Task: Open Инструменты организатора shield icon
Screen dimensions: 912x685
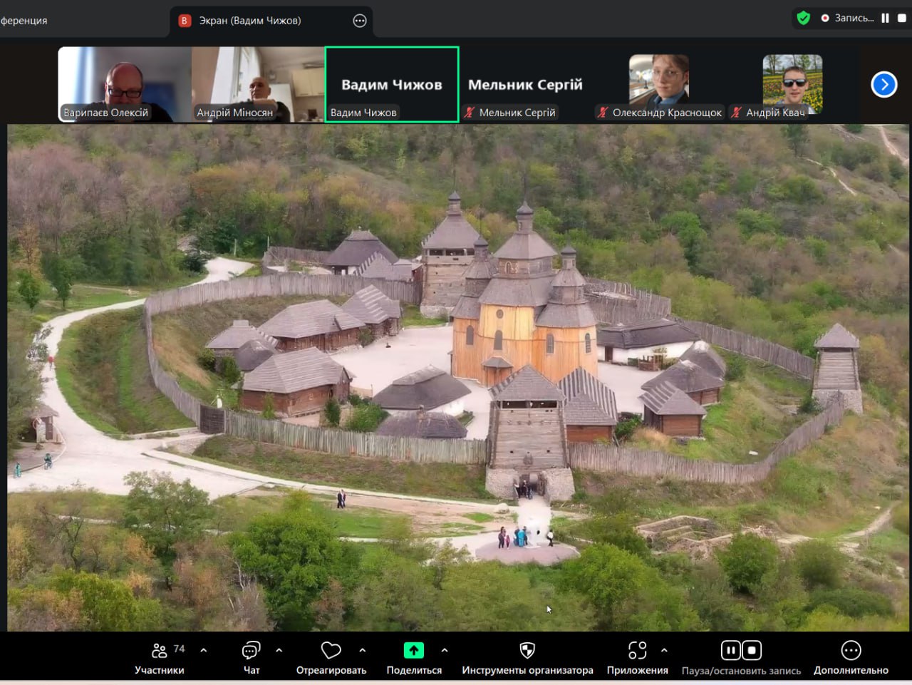Action: [527, 651]
